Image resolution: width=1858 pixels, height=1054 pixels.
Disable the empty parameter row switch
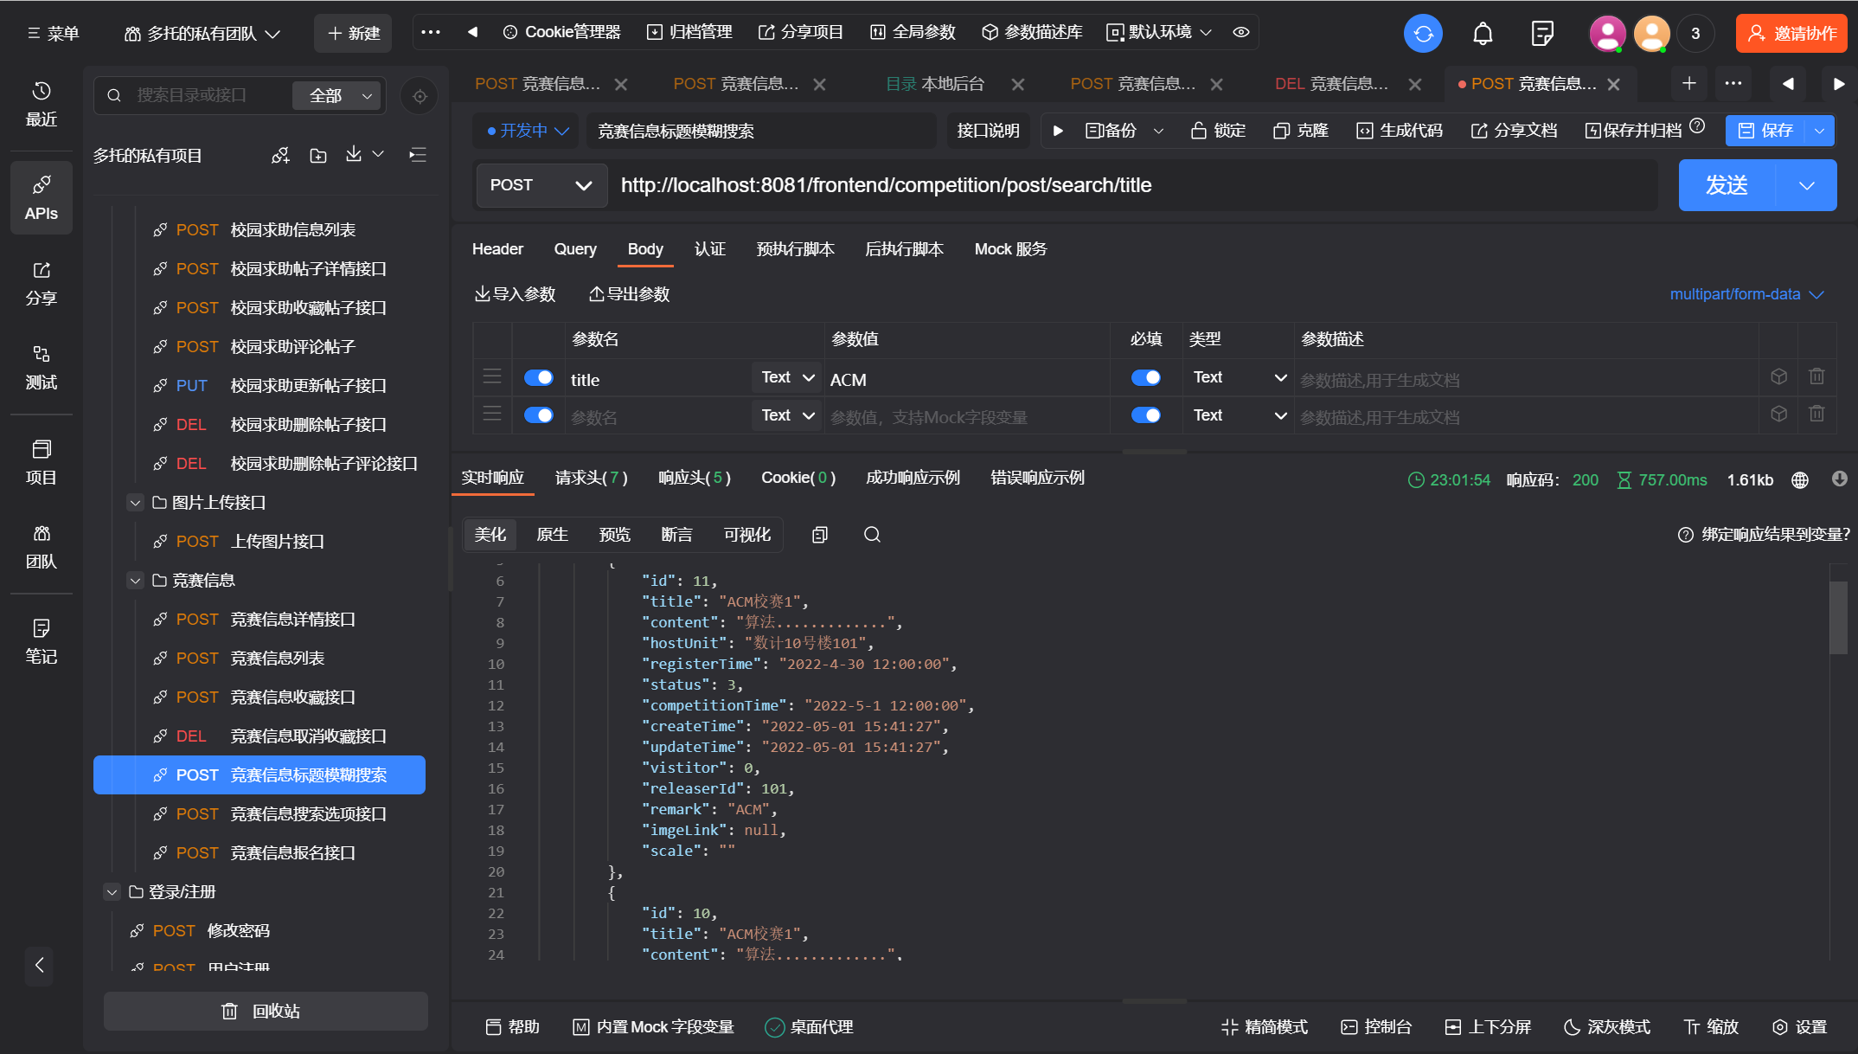[538, 415]
